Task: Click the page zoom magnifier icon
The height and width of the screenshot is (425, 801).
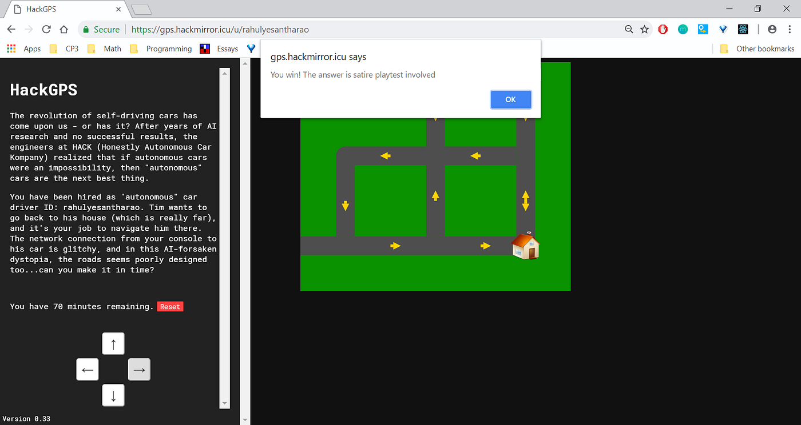Action: coord(629,29)
